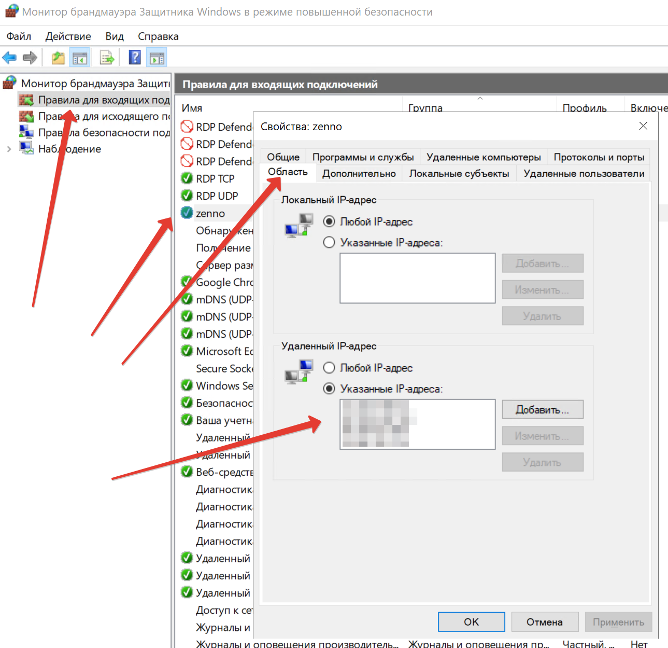This screenshot has height=648, width=668.
Task: Click the Отмена button
Action: tap(545, 622)
